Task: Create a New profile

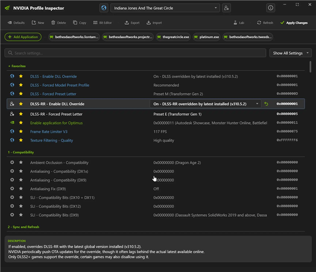Action: point(38,23)
